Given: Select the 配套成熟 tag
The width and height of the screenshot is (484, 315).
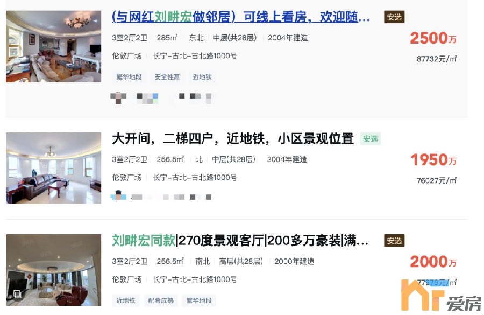Looking at the screenshot, I should pyautogui.click(x=161, y=300).
